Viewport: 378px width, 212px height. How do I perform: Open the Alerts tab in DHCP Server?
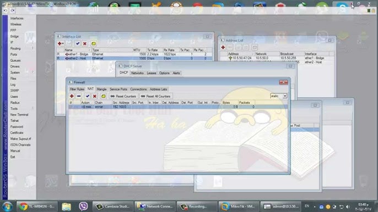(x=176, y=73)
